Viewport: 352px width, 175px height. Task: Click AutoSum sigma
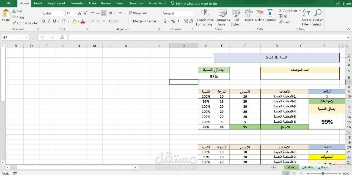[280, 11]
